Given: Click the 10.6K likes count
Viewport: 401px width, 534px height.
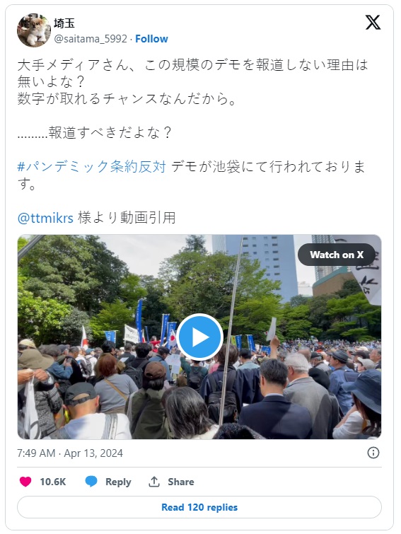Looking at the screenshot, I should [x=53, y=482].
